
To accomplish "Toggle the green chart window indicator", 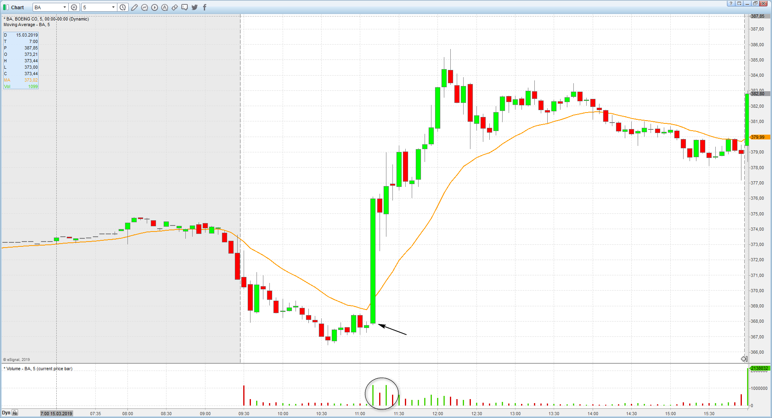I will (x=6, y=7).
